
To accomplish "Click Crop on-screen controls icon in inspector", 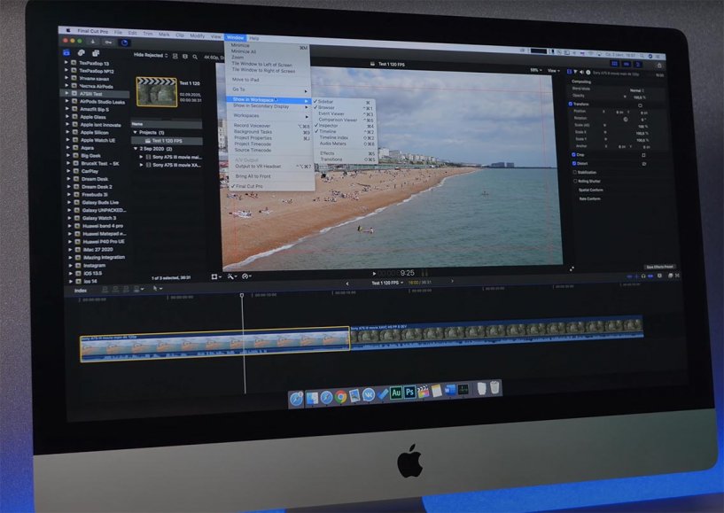I will 643,155.
